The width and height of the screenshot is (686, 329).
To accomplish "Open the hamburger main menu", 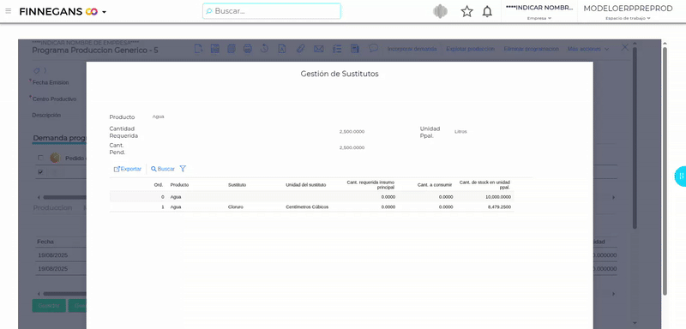I will [8, 11].
